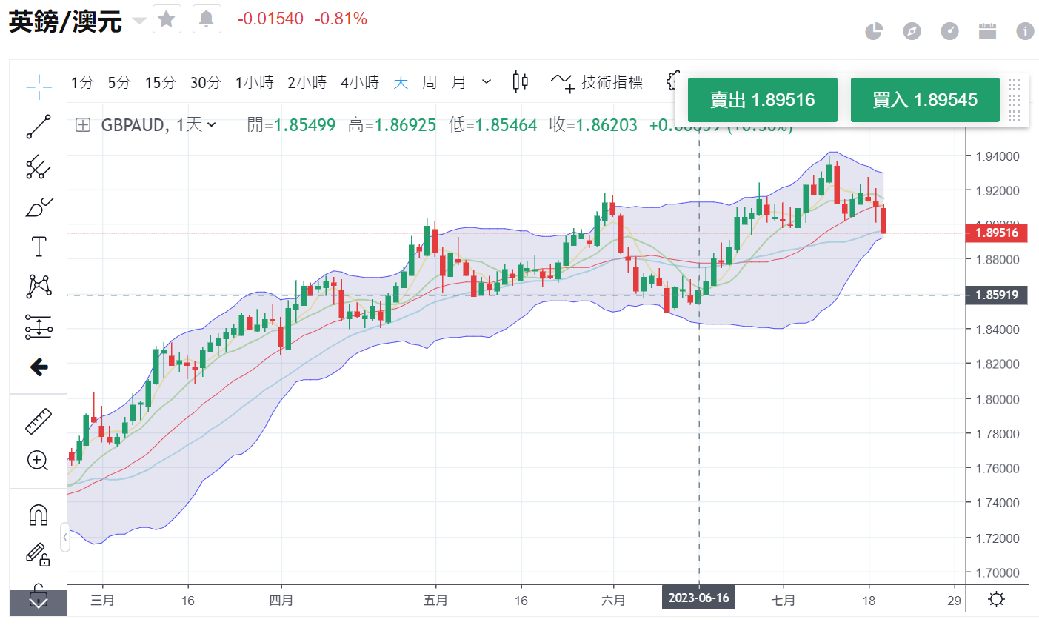Viewport: 1039px width, 625px height.
Task: Toggle favorite star for GBP/AUD
Action: point(167,19)
